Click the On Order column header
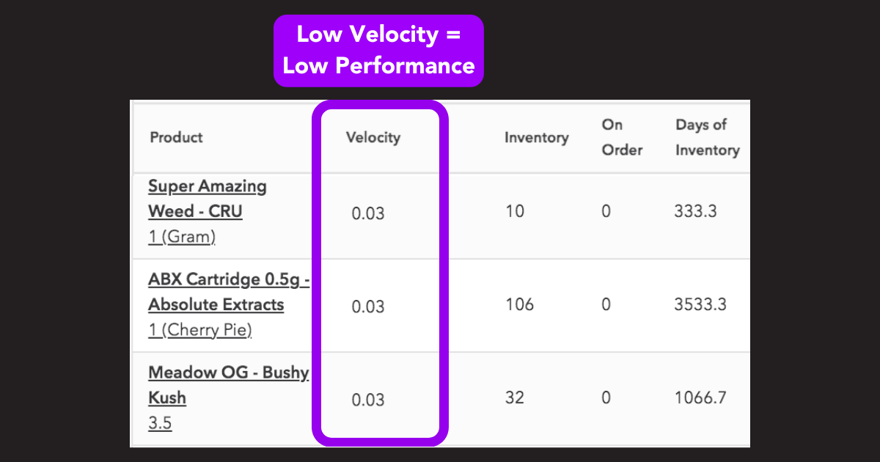The image size is (880, 462). pyautogui.click(x=622, y=137)
